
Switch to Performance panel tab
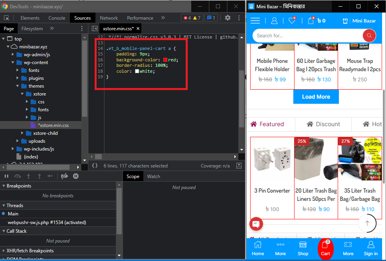pyautogui.click(x=140, y=18)
